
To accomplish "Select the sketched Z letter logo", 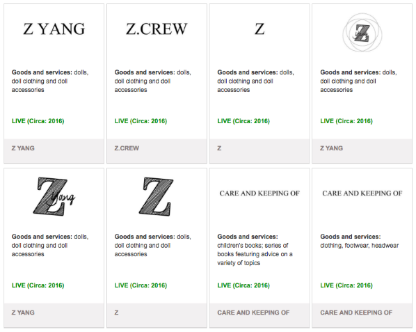I will pos(157,196).
